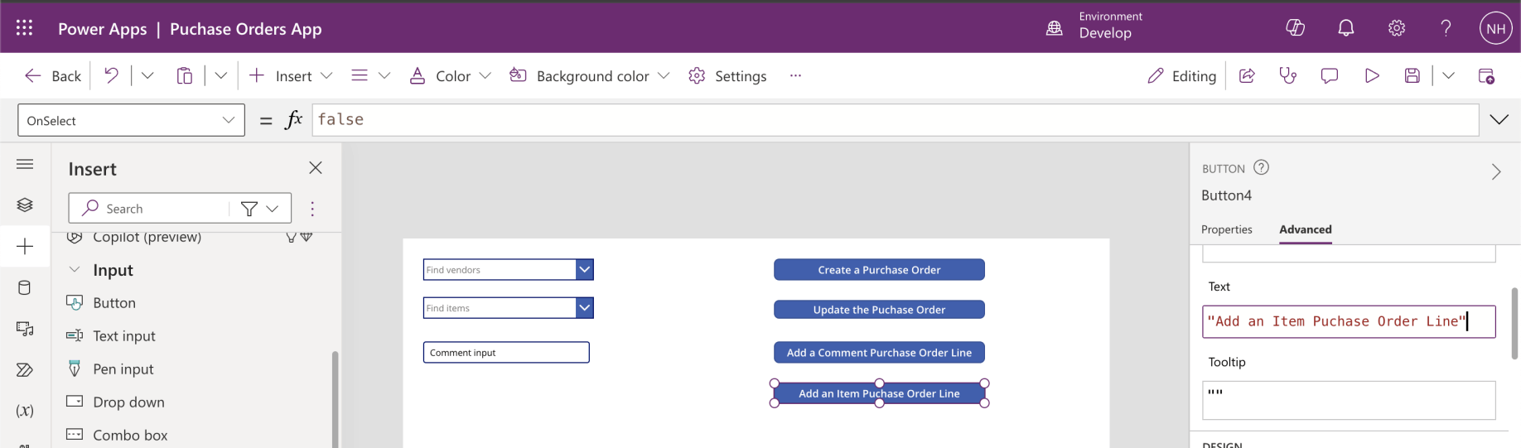Switch to the Properties tab
The image size is (1521, 448).
(x=1226, y=229)
